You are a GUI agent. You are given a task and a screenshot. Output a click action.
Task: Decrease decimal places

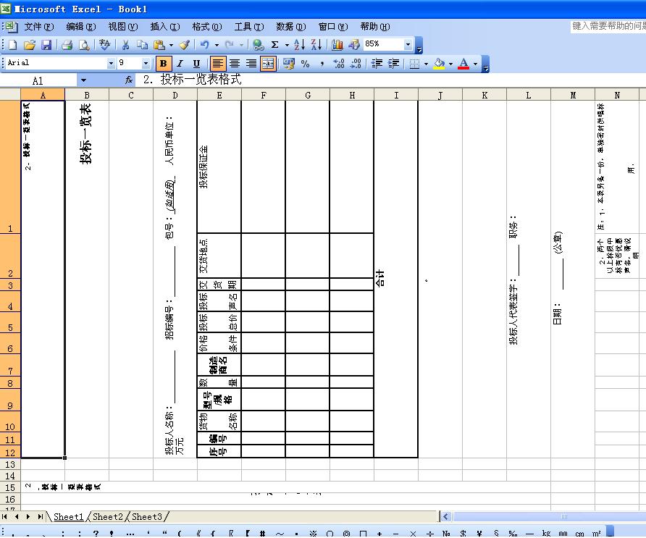tap(356, 64)
